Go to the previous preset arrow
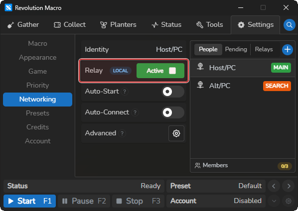Viewport: 298px width, 211px height. pyautogui.click(x=274, y=186)
